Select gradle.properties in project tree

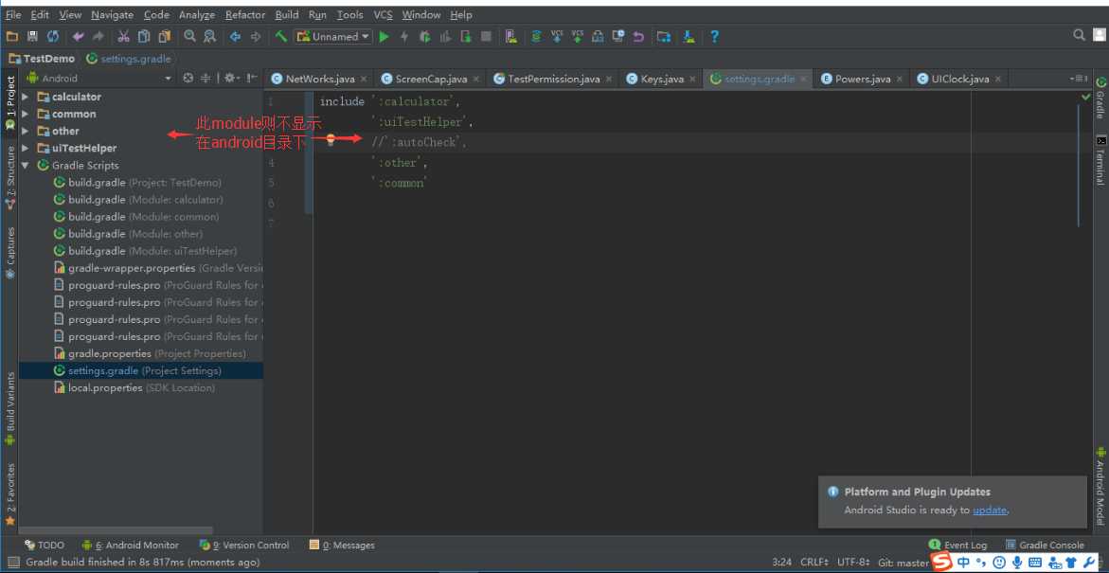(110, 353)
